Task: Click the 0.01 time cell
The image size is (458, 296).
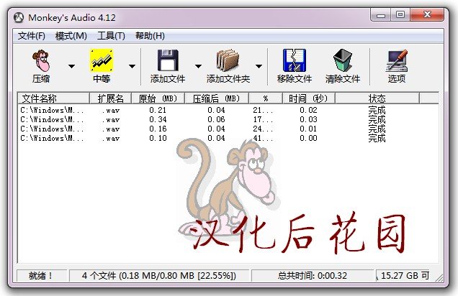Action: [308, 129]
